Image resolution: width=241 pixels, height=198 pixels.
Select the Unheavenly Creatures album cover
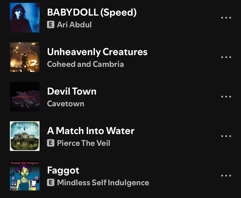pyautogui.click(x=25, y=57)
